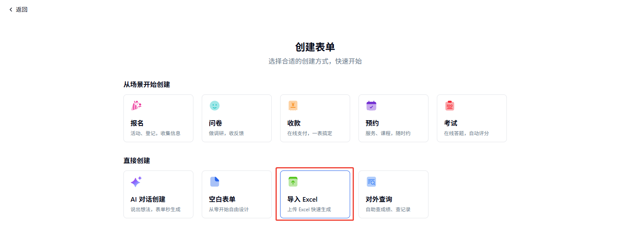629x237 pixels.
Task: Pick the 预约 appointment card title
Action: [372, 123]
